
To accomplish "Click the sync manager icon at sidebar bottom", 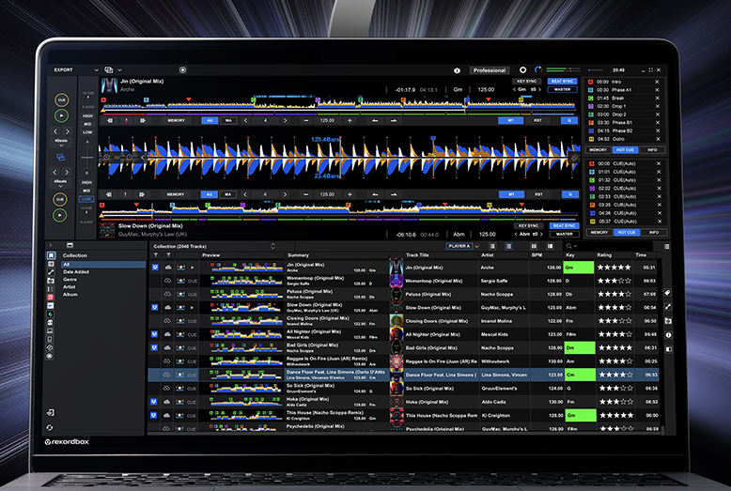I will [50, 427].
